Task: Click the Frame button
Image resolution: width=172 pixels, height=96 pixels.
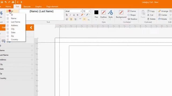Action: (x=132, y=11)
